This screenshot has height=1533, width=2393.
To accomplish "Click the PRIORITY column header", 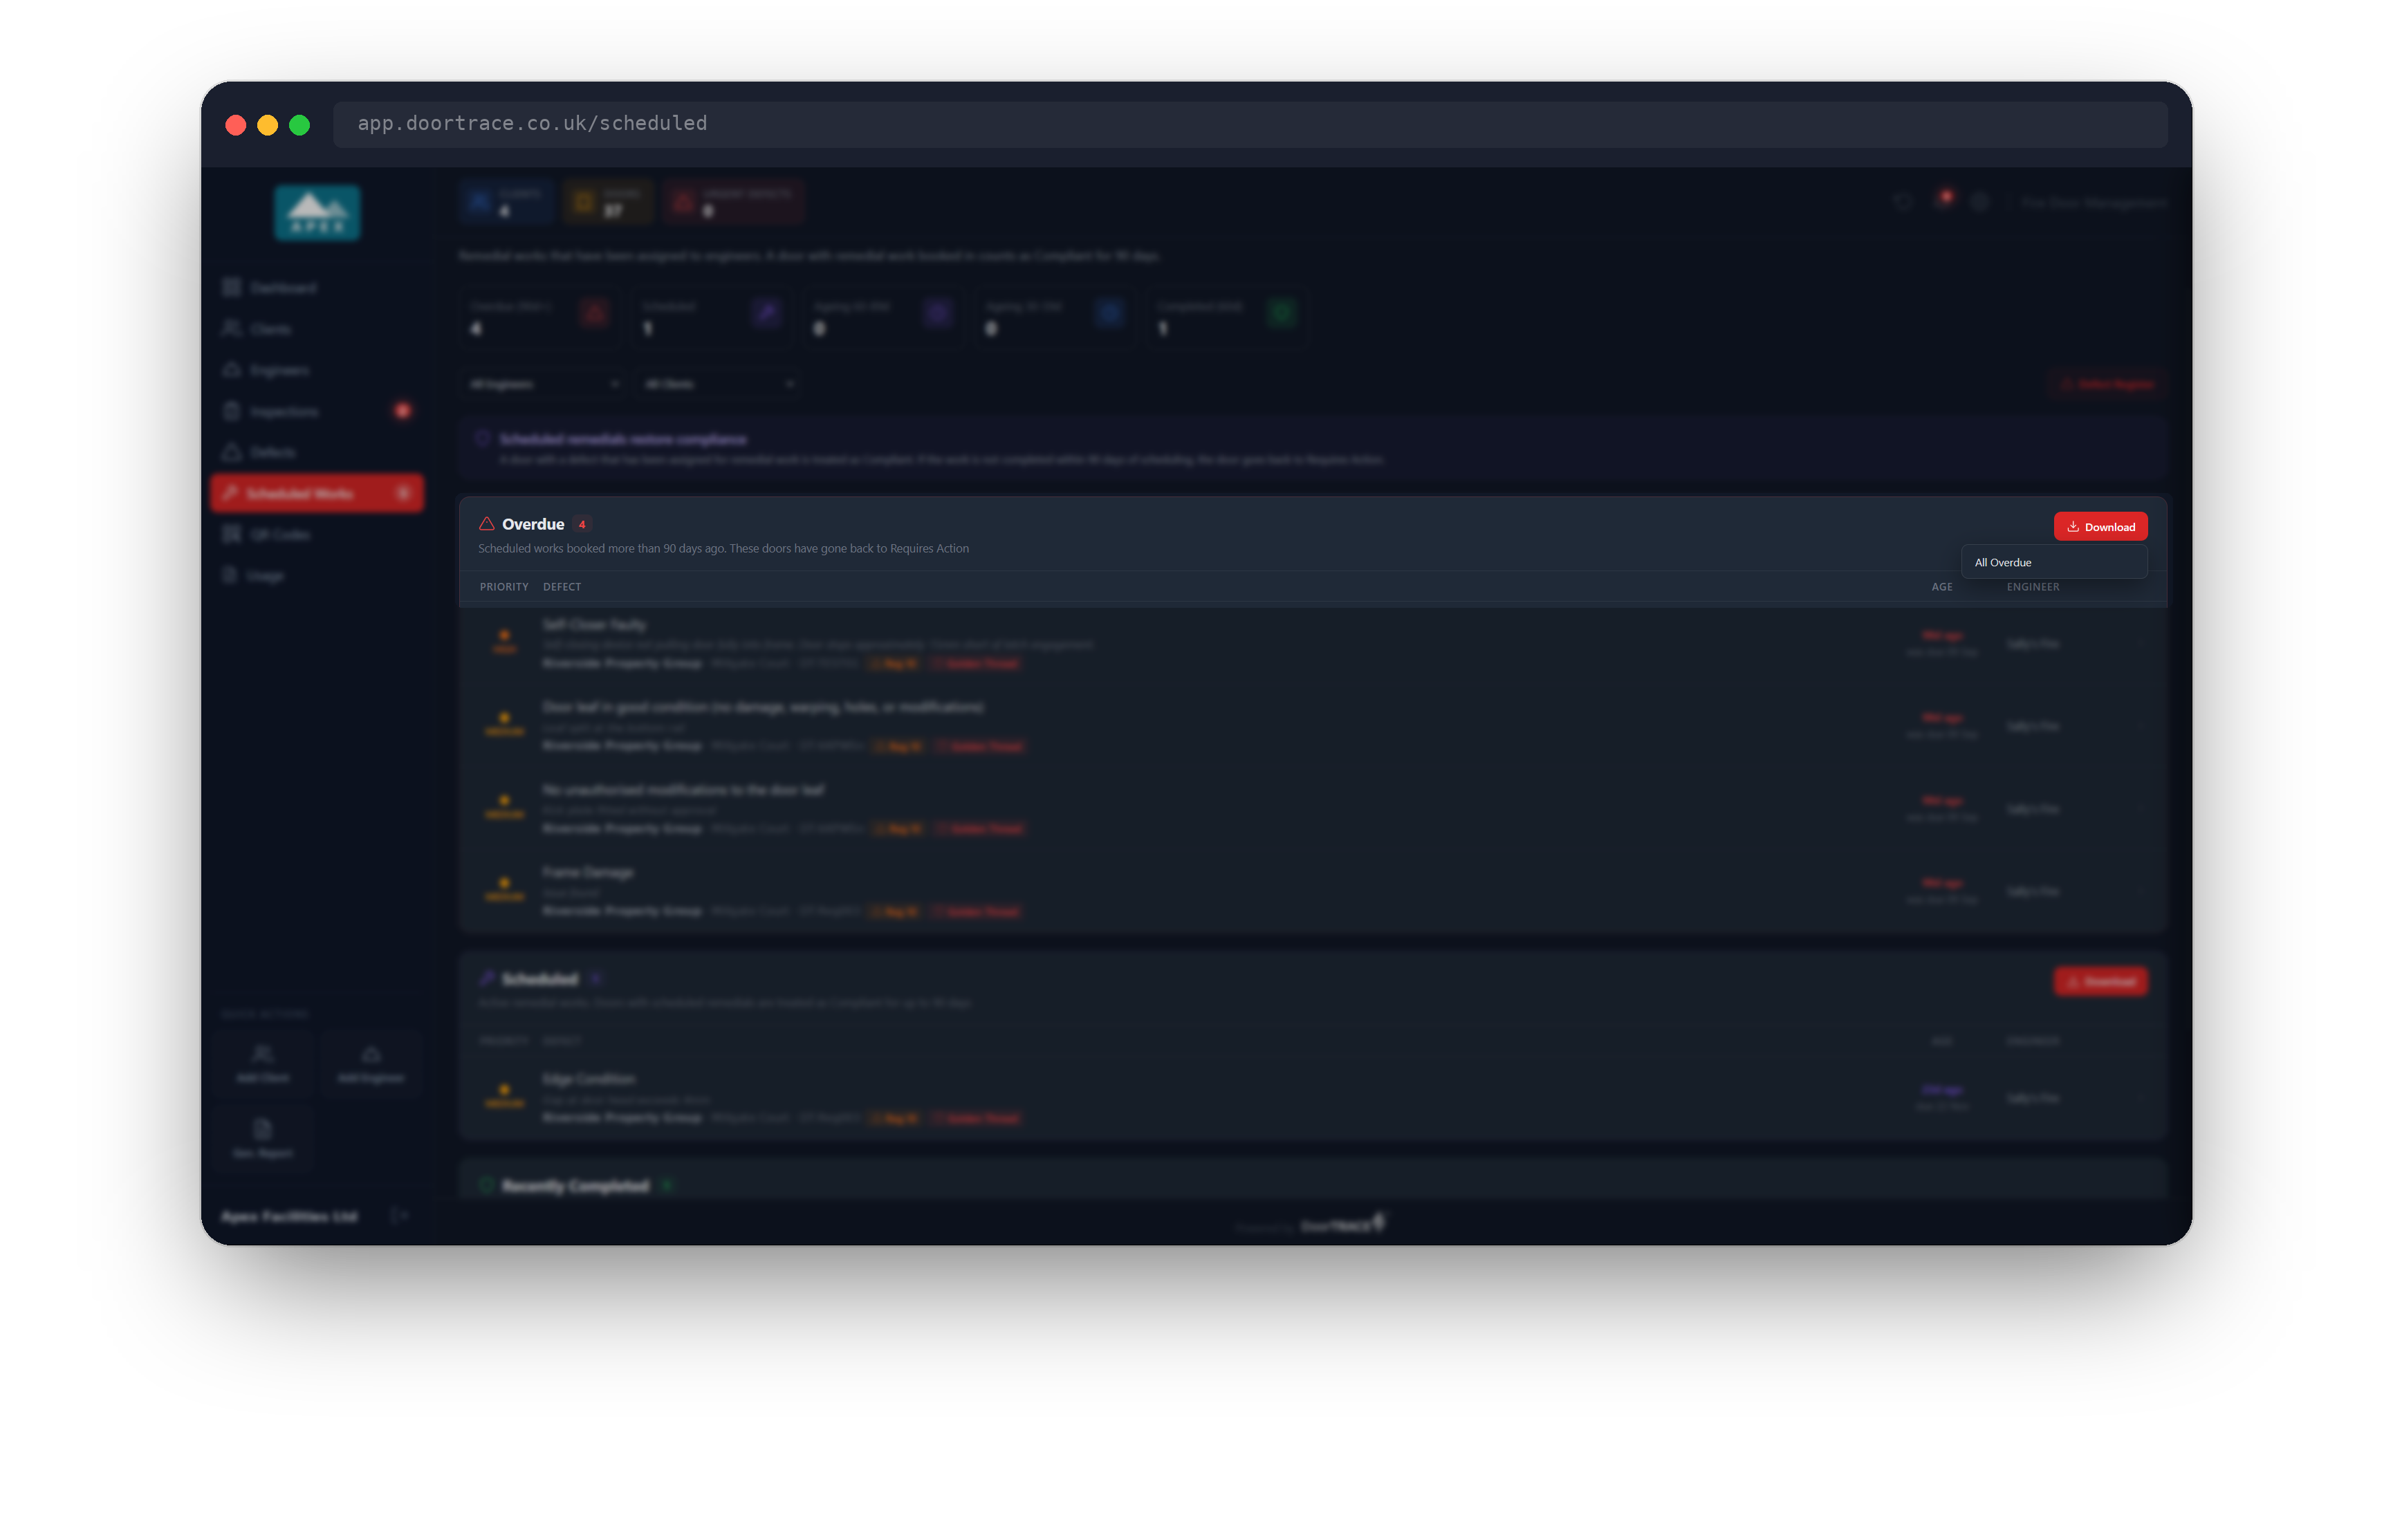I will [503, 586].
